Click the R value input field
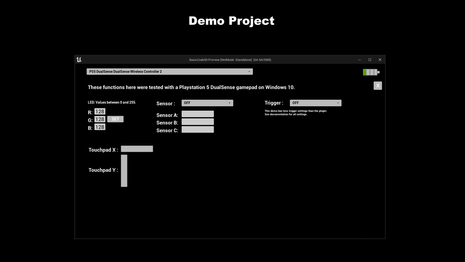 pyautogui.click(x=100, y=111)
